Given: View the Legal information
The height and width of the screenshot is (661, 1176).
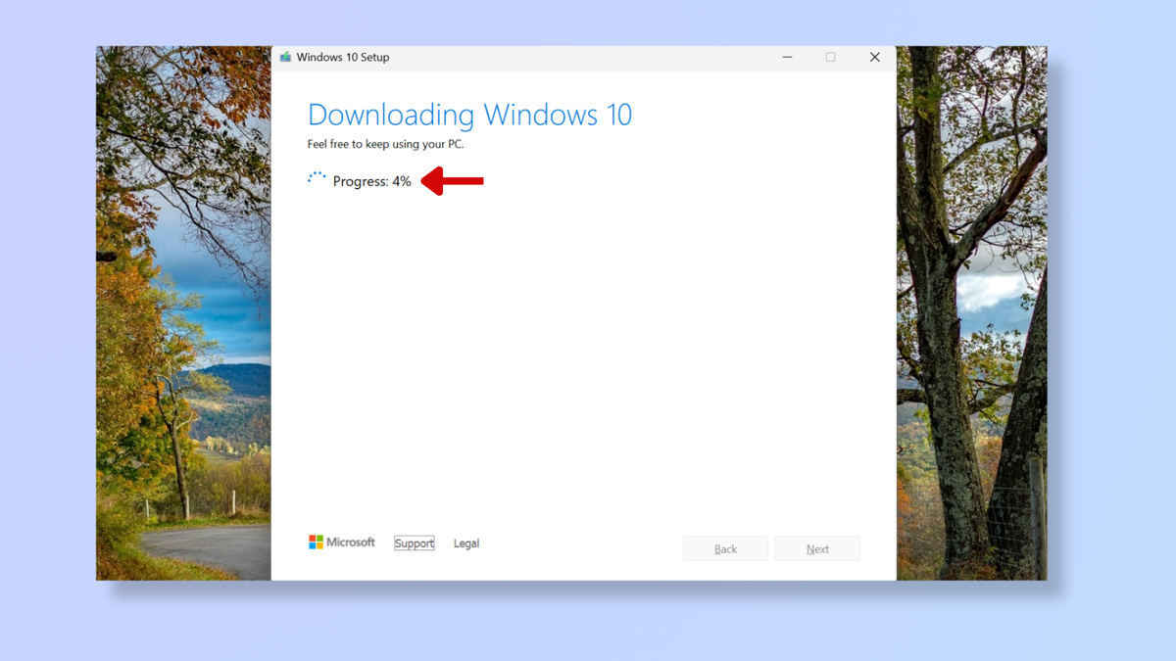Looking at the screenshot, I should tap(465, 543).
